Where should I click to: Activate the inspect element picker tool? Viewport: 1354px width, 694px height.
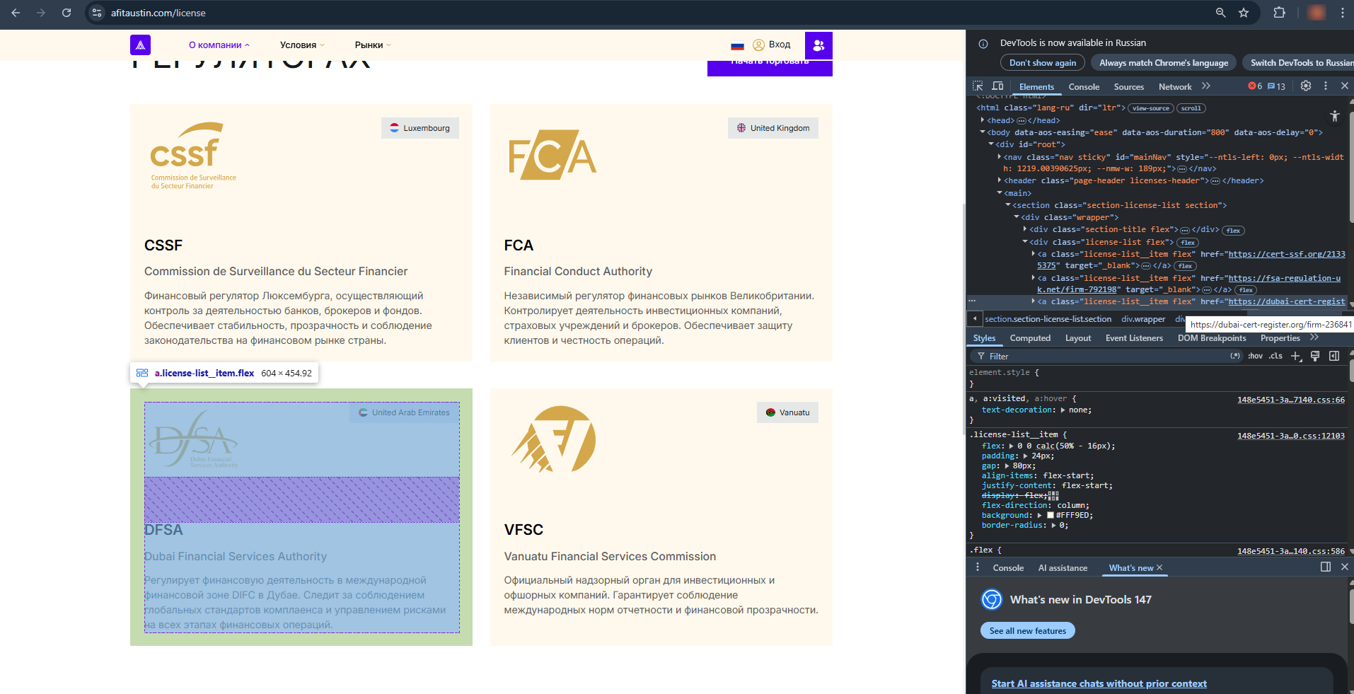coord(978,86)
